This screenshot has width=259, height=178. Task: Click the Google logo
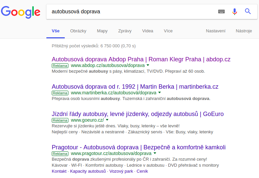coord(20,12)
